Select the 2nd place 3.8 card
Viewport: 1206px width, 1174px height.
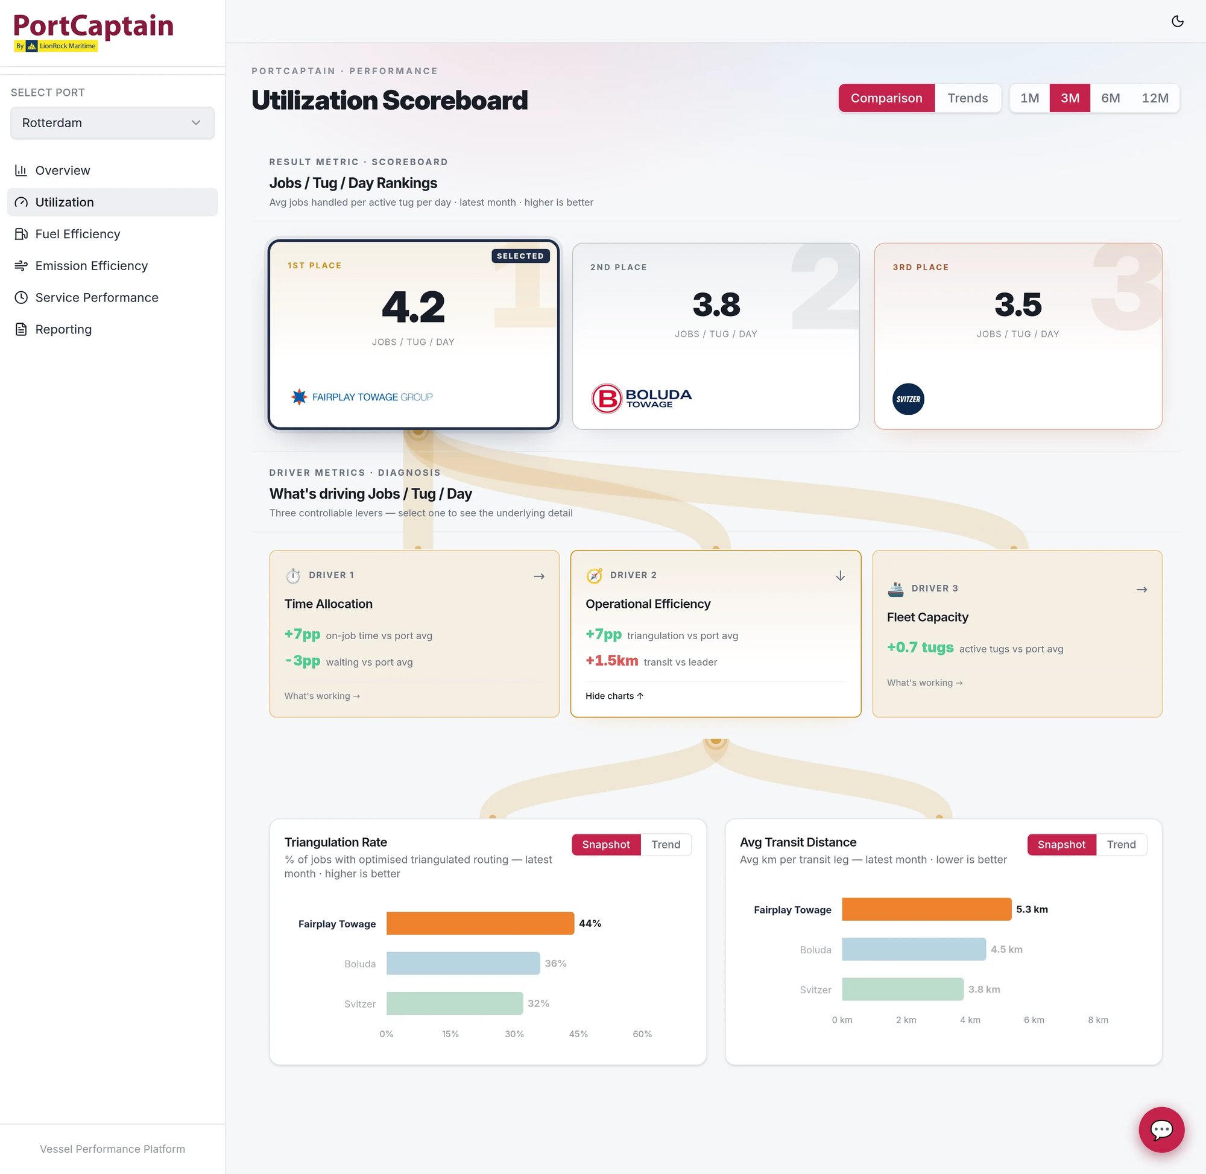(x=715, y=336)
